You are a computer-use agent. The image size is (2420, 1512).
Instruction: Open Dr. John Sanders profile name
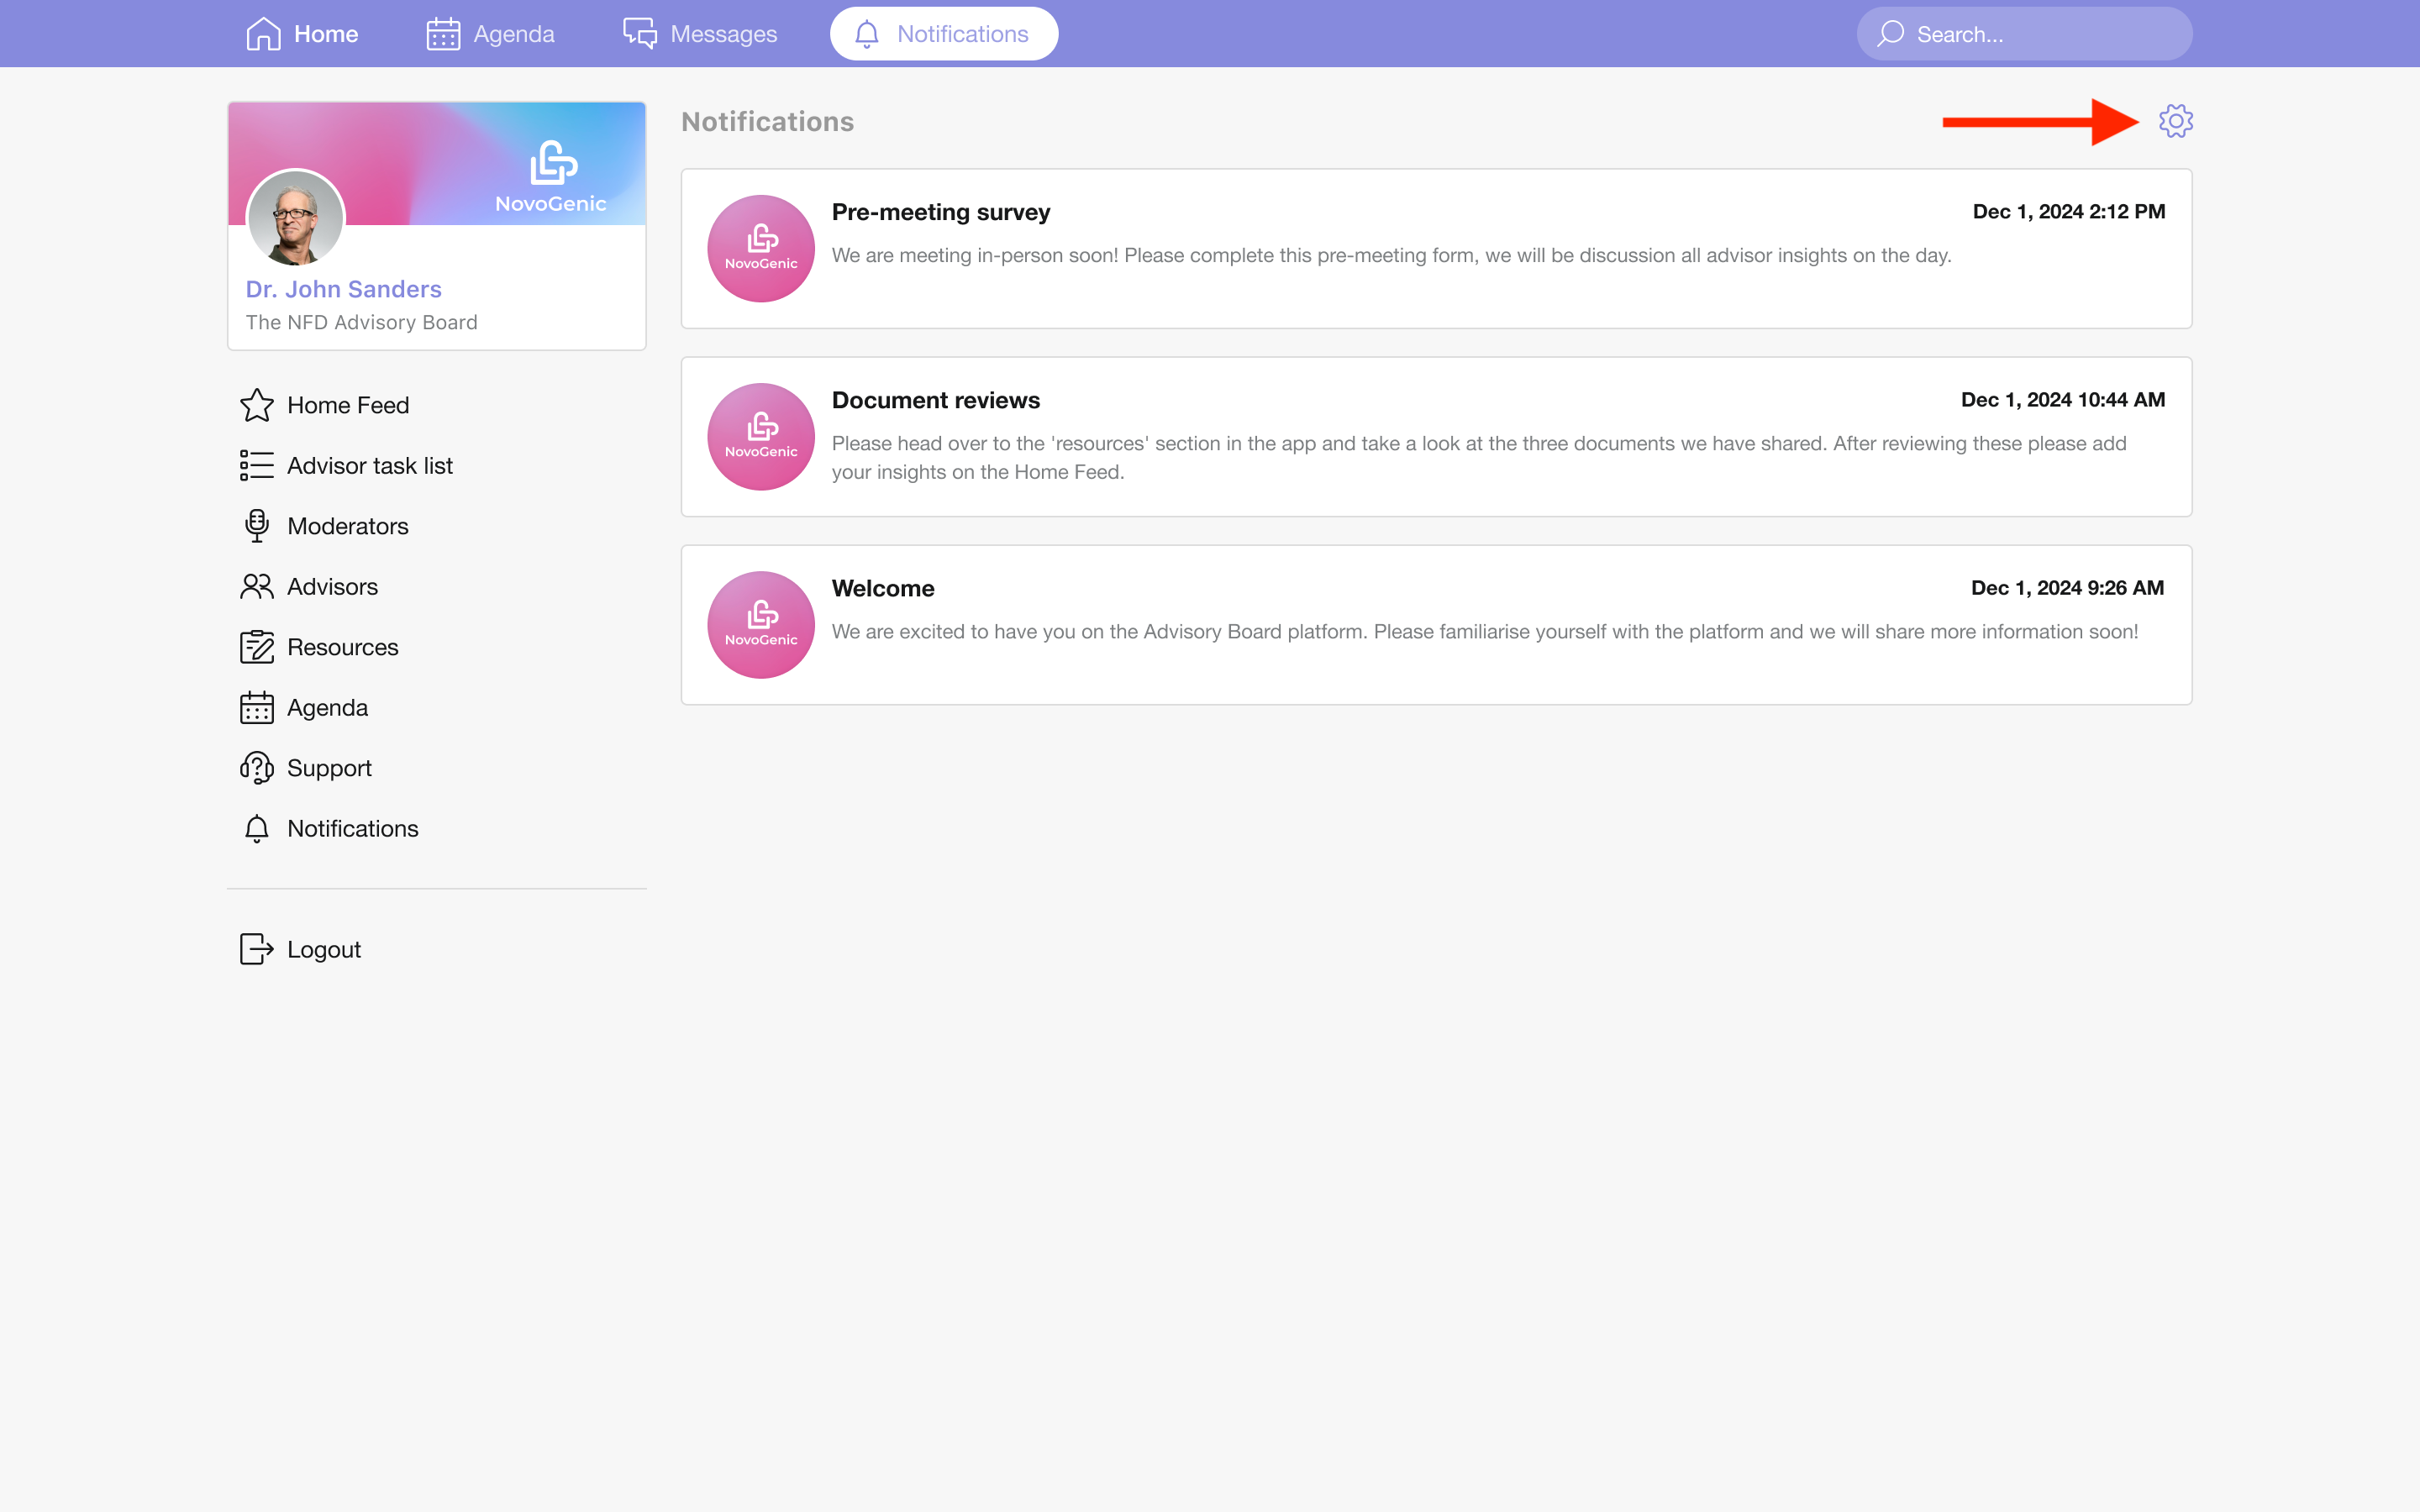(x=344, y=289)
